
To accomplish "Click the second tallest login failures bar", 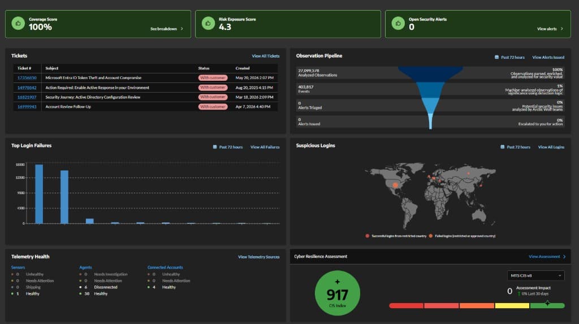I will (x=64, y=197).
